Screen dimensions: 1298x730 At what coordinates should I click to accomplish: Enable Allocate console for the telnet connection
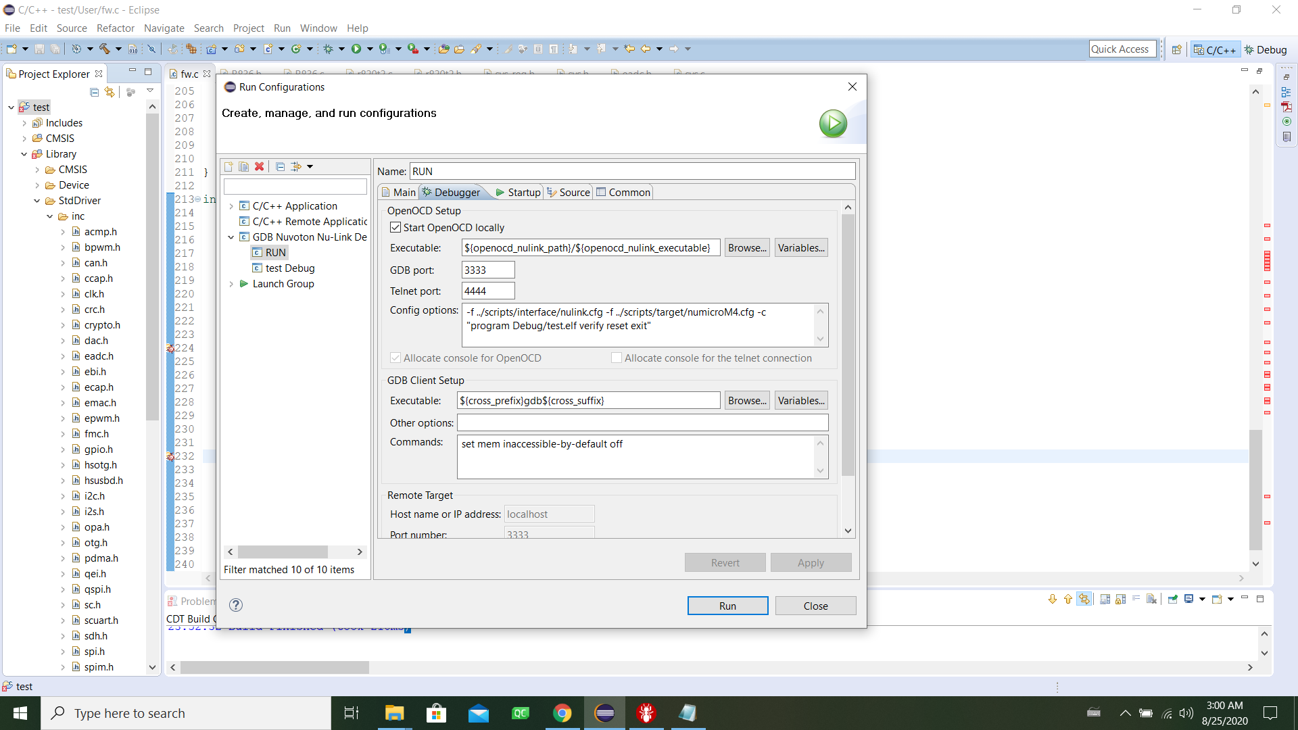click(616, 358)
